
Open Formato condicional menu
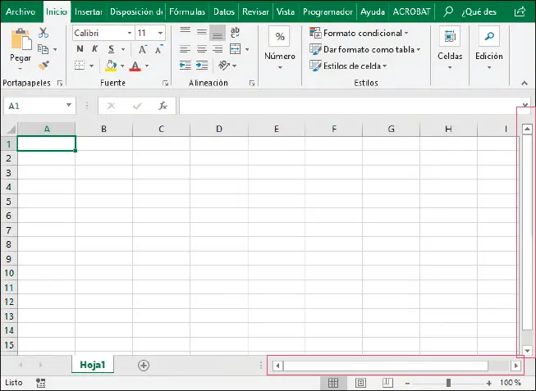click(x=359, y=33)
